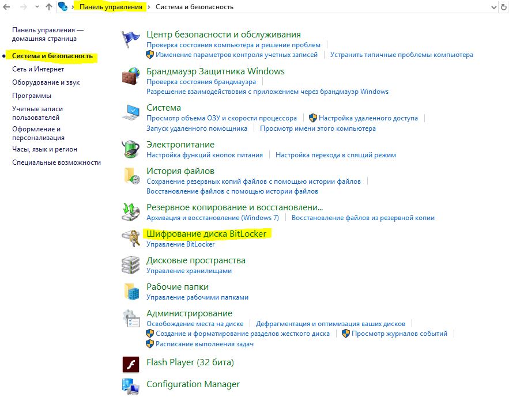Open Flash Player (32 бита) heading
The width and height of the screenshot is (509, 401).
[190, 362]
